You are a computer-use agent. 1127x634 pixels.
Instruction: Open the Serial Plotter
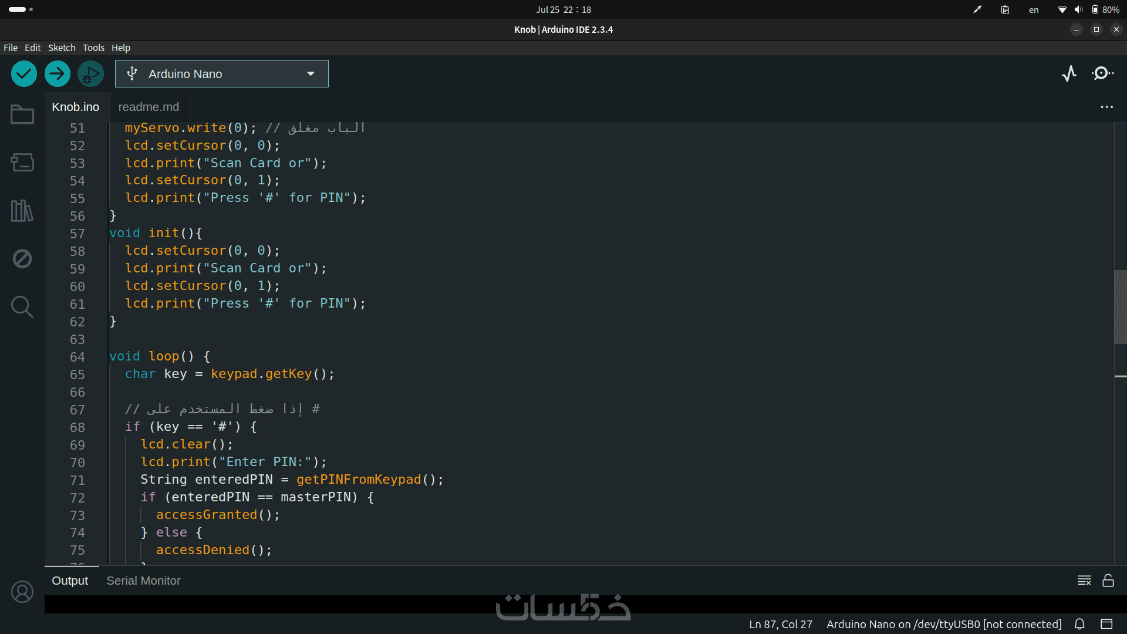1069,73
